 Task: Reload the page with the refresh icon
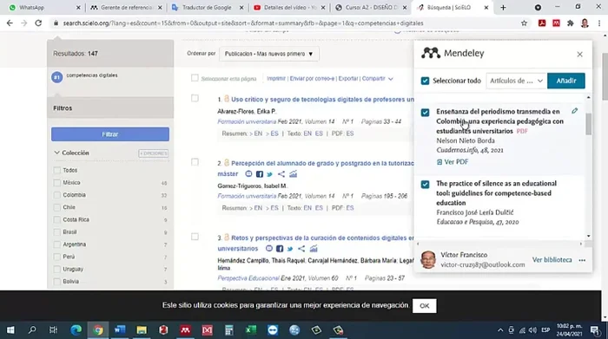[38, 23]
